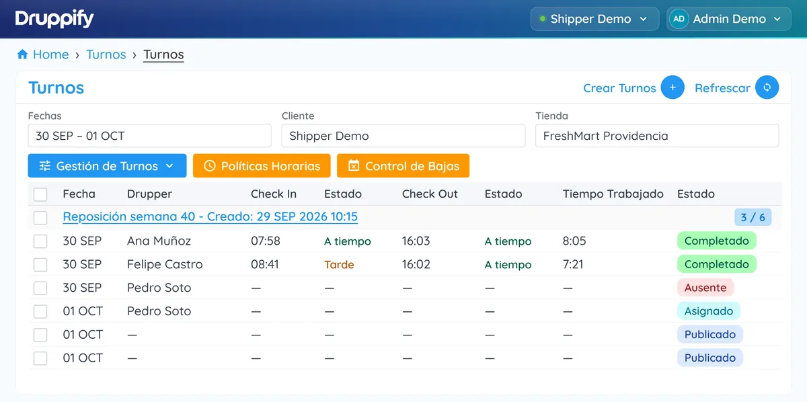
Task: Click the plus icon beside Crear Turnos
Action: pos(672,87)
